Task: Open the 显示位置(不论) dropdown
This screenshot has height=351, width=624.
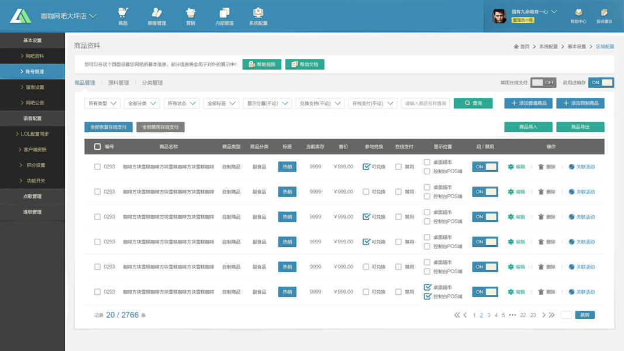Action: (x=267, y=104)
